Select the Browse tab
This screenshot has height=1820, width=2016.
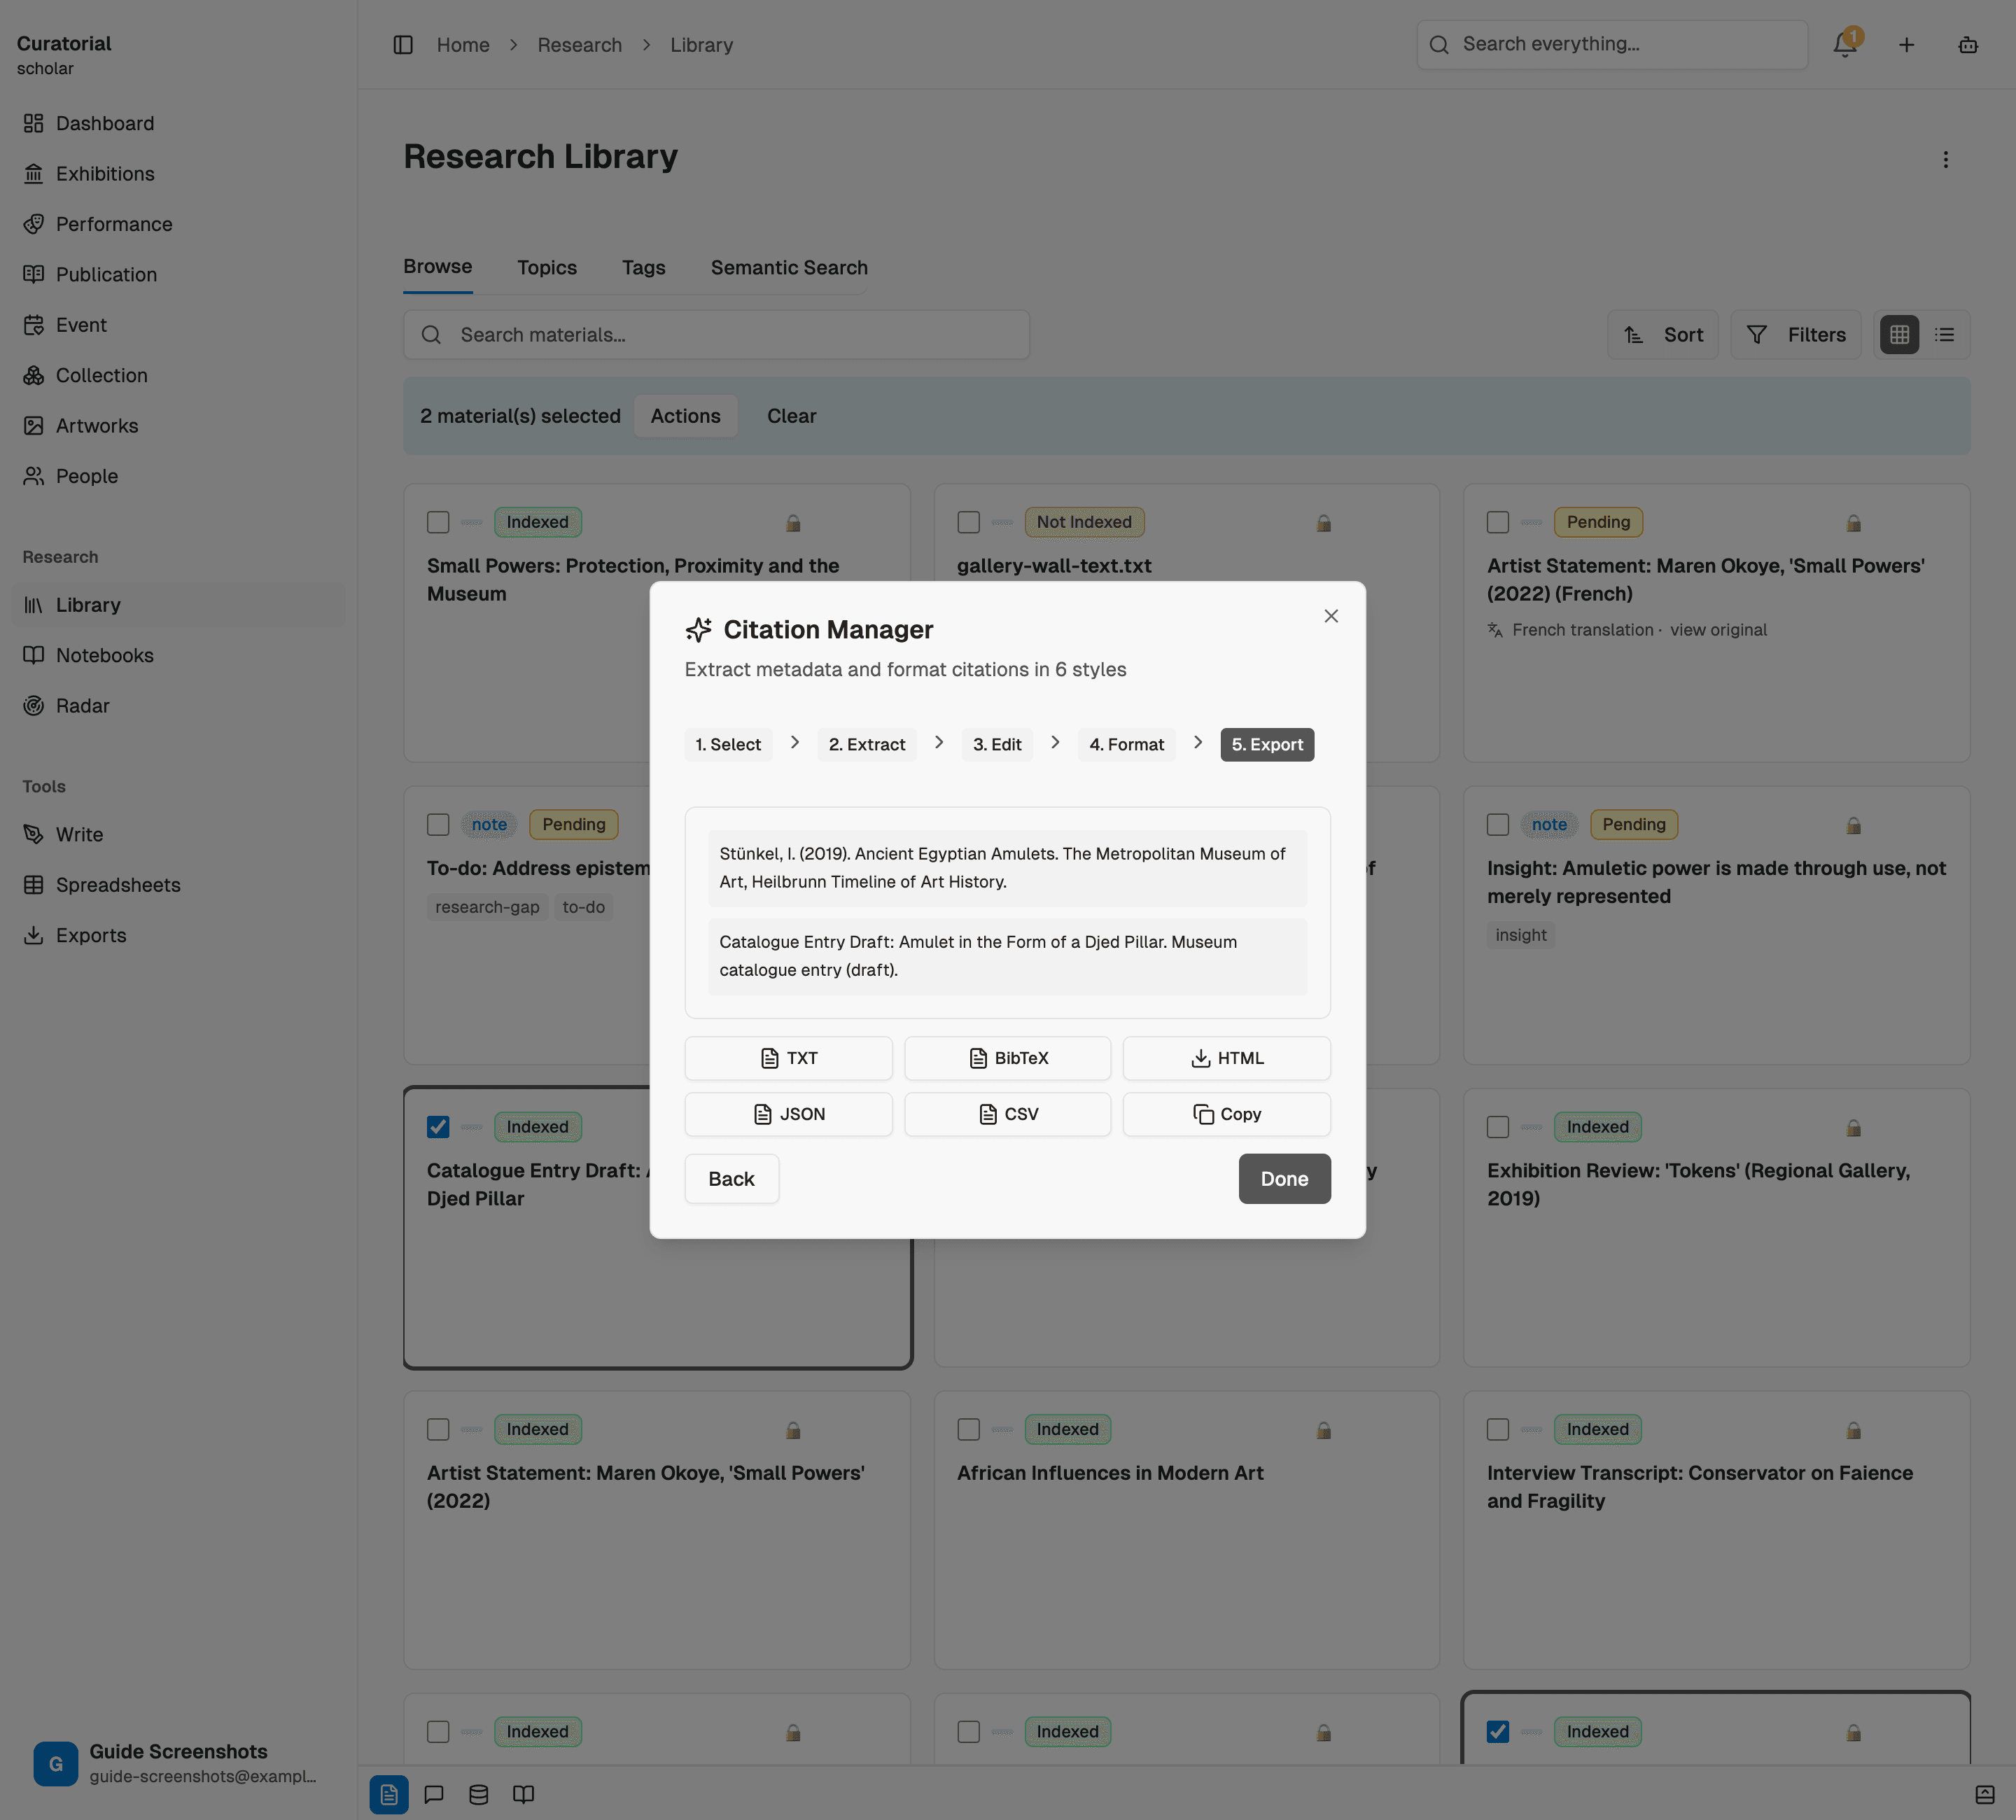click(x=438, y=267)
